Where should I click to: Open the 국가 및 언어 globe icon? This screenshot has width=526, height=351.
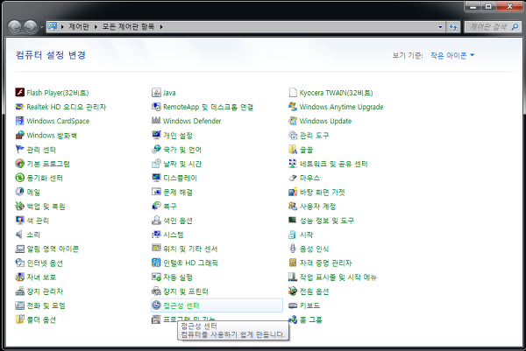(x=156, y=149)
